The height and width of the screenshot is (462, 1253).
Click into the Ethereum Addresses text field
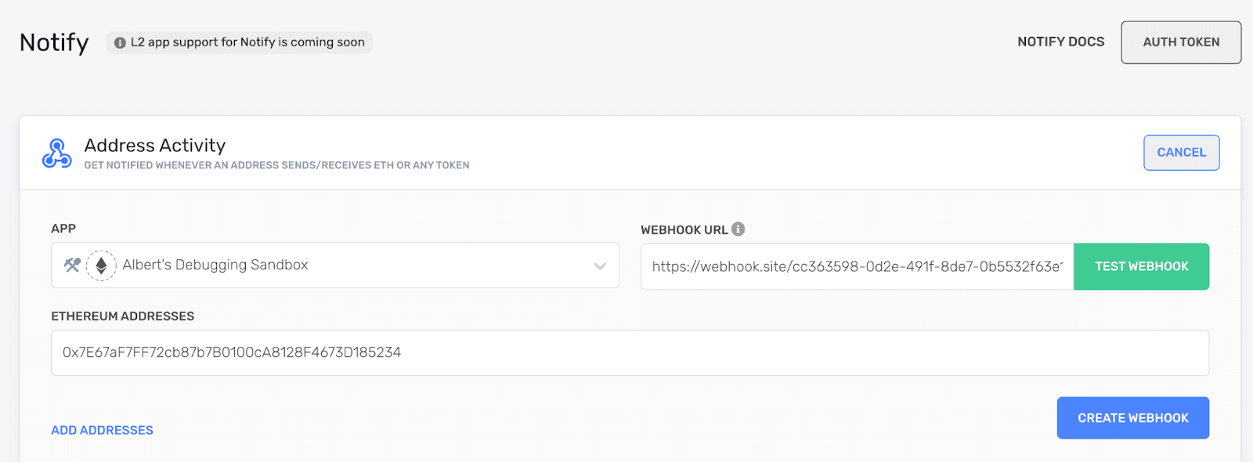pyautogui.click(x=630, y=353)
